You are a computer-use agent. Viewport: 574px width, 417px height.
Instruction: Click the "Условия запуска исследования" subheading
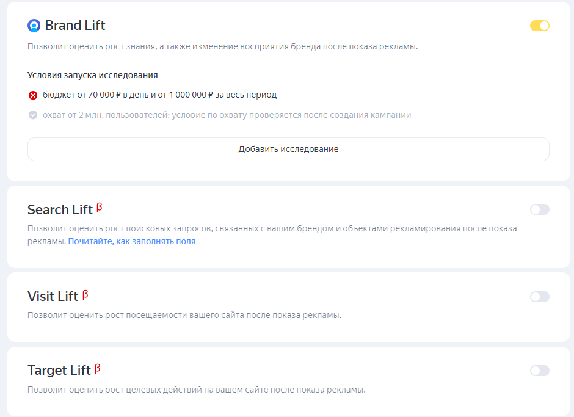click(x=93, y=75)
